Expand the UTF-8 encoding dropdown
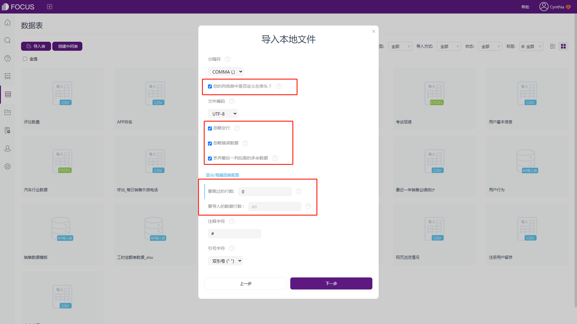This screenshot has height=324, width=577. (223, 114)
